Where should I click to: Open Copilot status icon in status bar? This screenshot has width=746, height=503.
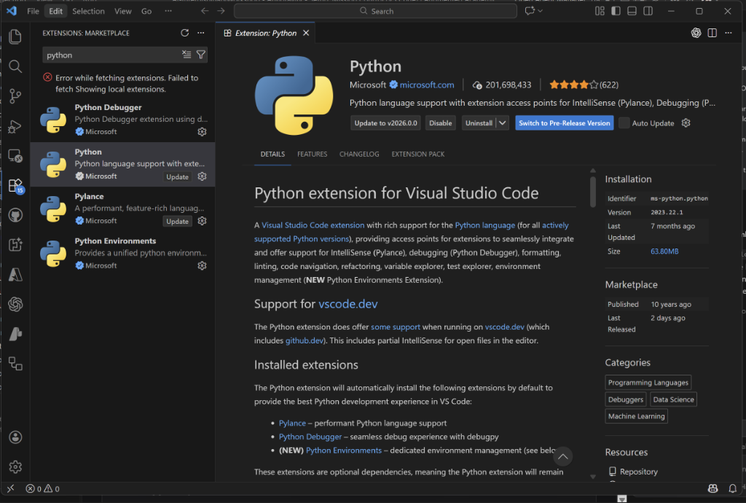tap(712, 488)
